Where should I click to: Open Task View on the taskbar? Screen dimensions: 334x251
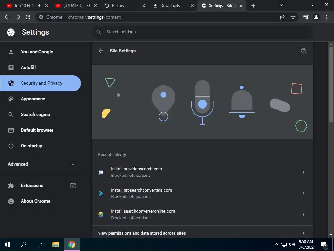click(39, 244)
